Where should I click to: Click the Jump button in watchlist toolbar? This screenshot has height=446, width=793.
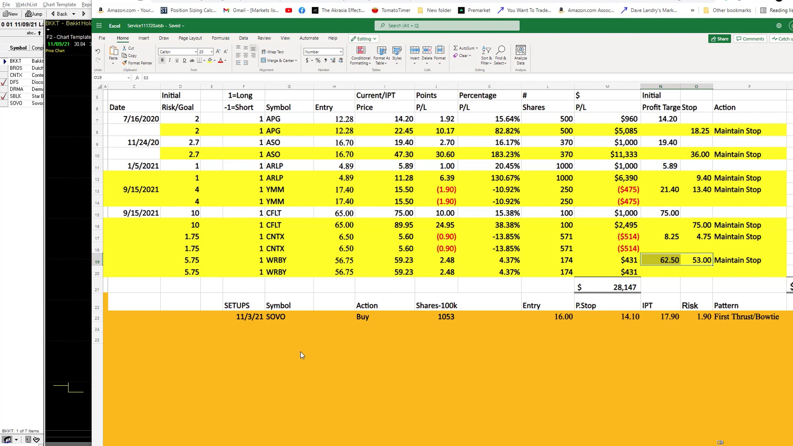[x=34, y=14]
